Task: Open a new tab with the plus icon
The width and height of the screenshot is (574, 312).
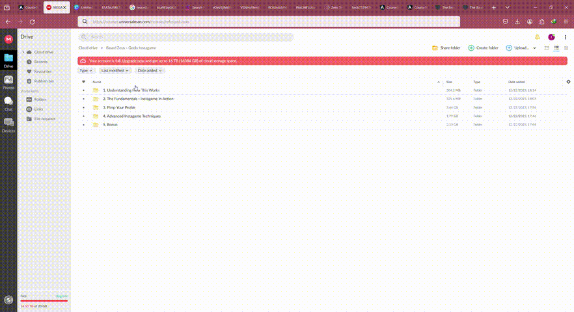Action: [493, 7]
